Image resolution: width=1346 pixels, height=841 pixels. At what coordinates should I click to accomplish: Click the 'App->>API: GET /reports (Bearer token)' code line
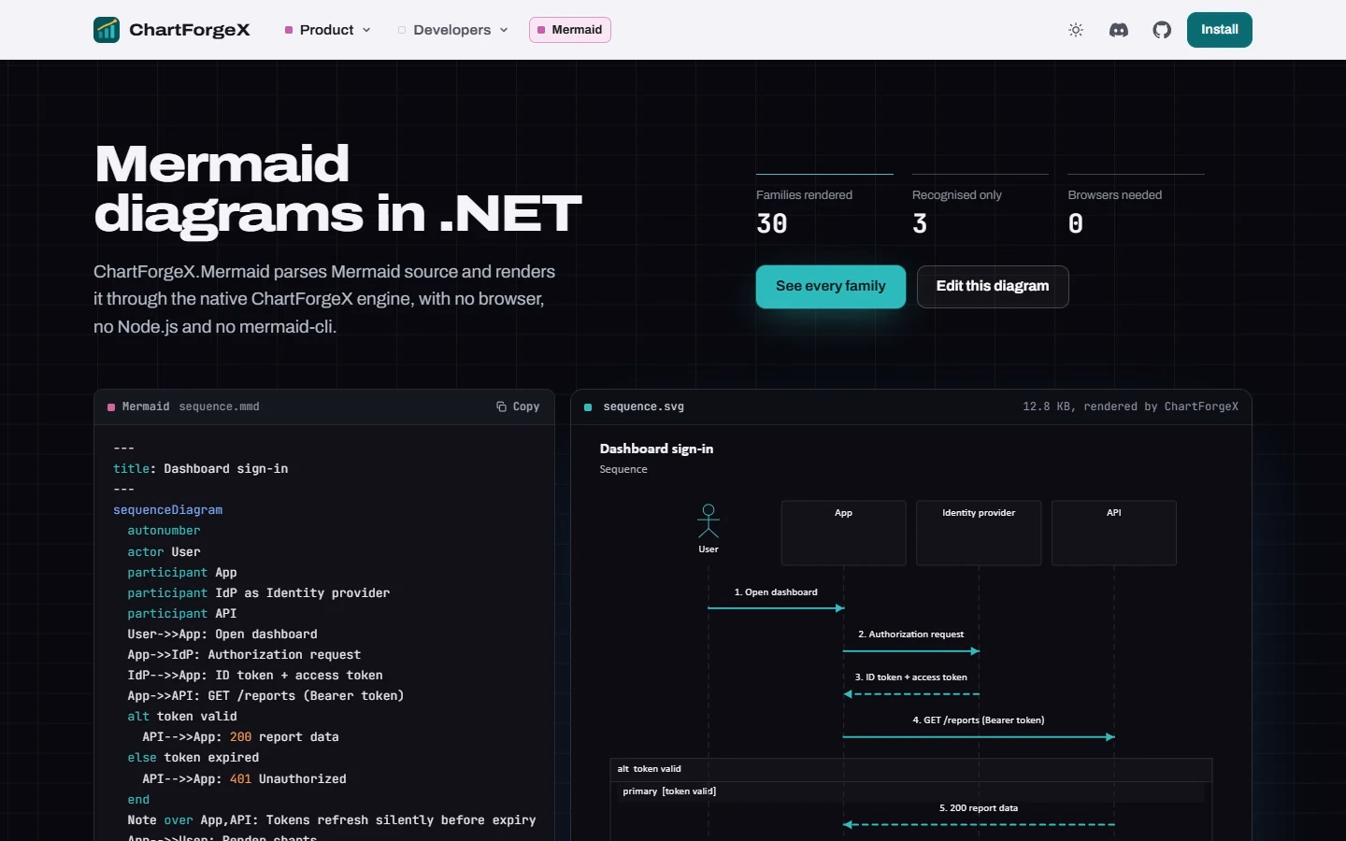[x=266, y=696]
